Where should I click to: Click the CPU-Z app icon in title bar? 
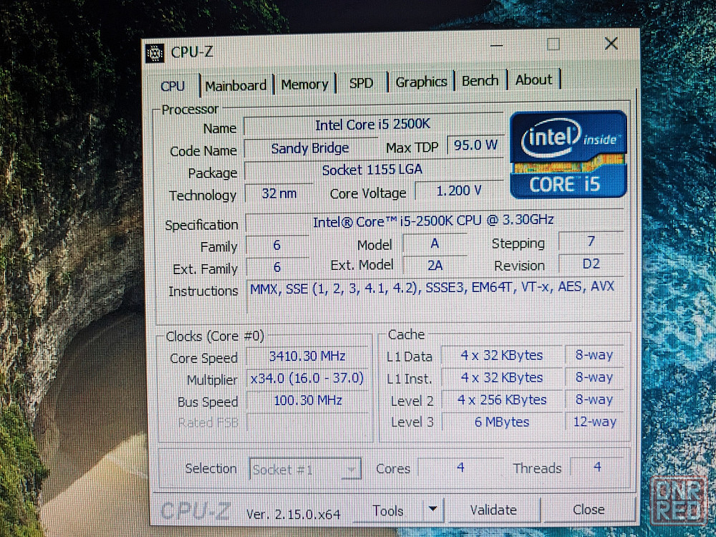point(155,52)
